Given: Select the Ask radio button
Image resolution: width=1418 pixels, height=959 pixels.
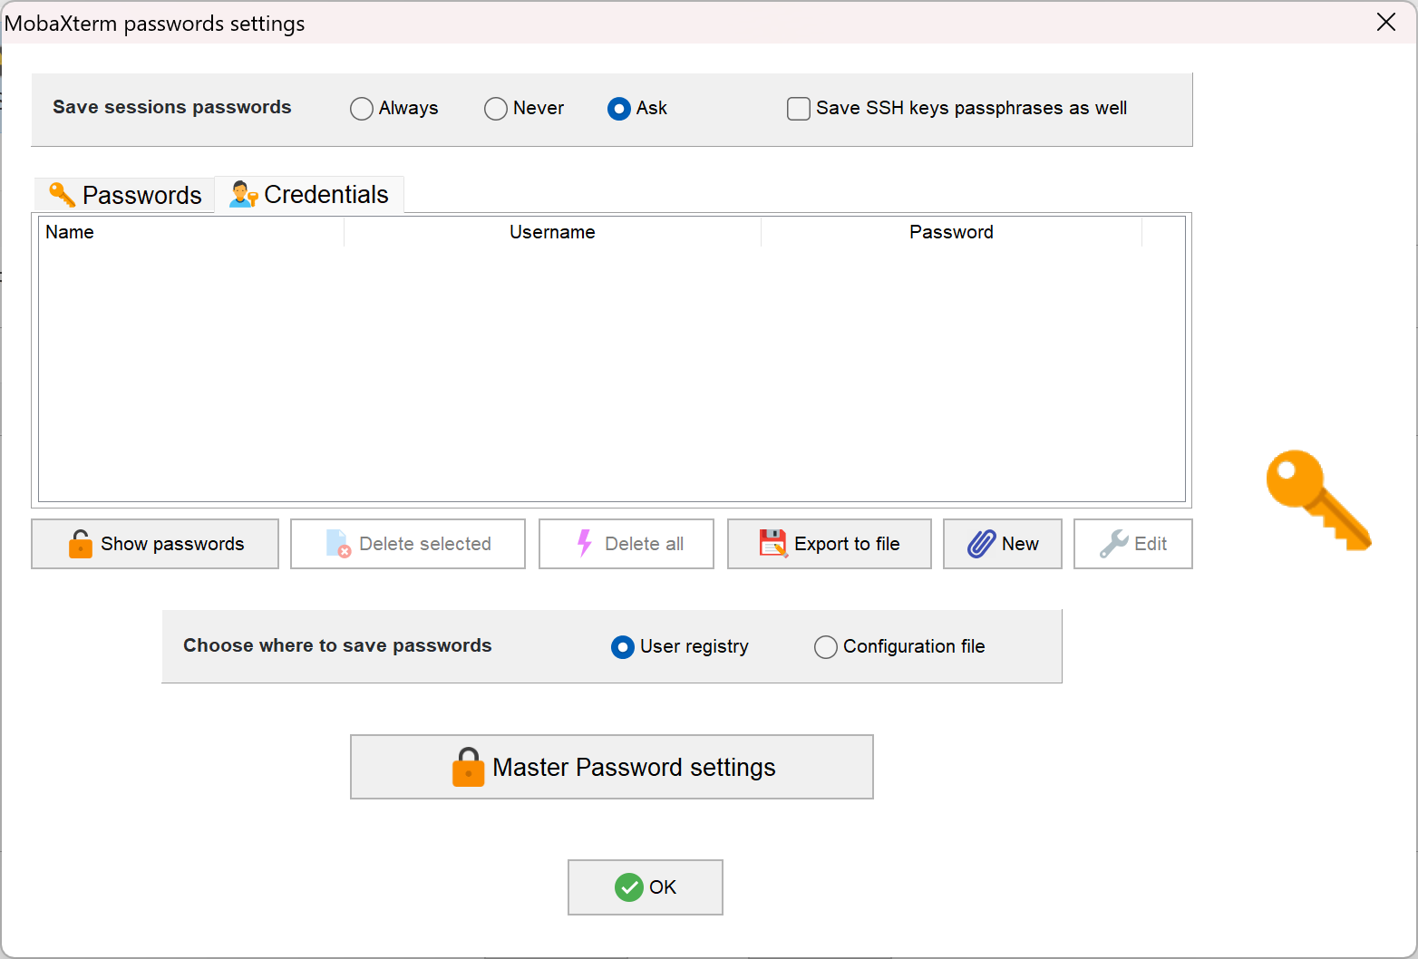Looking at the screenshot, I should tap(619, 109).
